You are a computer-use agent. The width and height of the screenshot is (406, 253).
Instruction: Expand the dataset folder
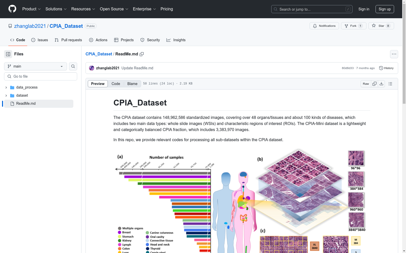(x=6, y=95)
